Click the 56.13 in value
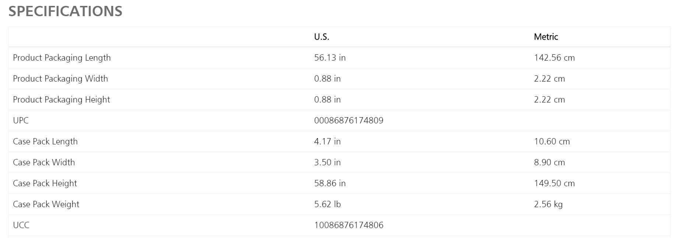Screen dimensions: 678x238 click(330, 58)
